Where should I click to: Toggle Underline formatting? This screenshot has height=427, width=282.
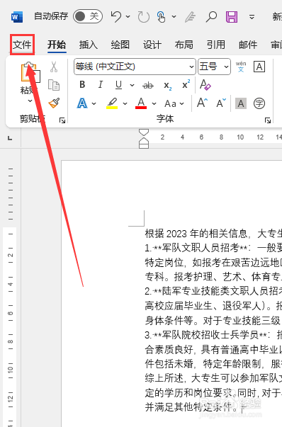[x=118, y=85]
